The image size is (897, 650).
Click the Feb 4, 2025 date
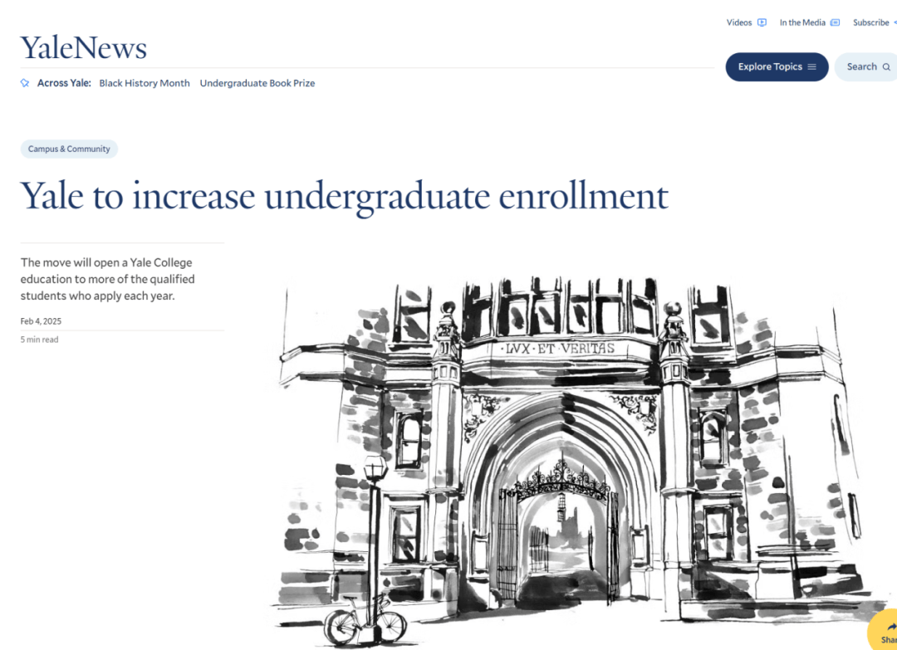[x=41, y=321]
